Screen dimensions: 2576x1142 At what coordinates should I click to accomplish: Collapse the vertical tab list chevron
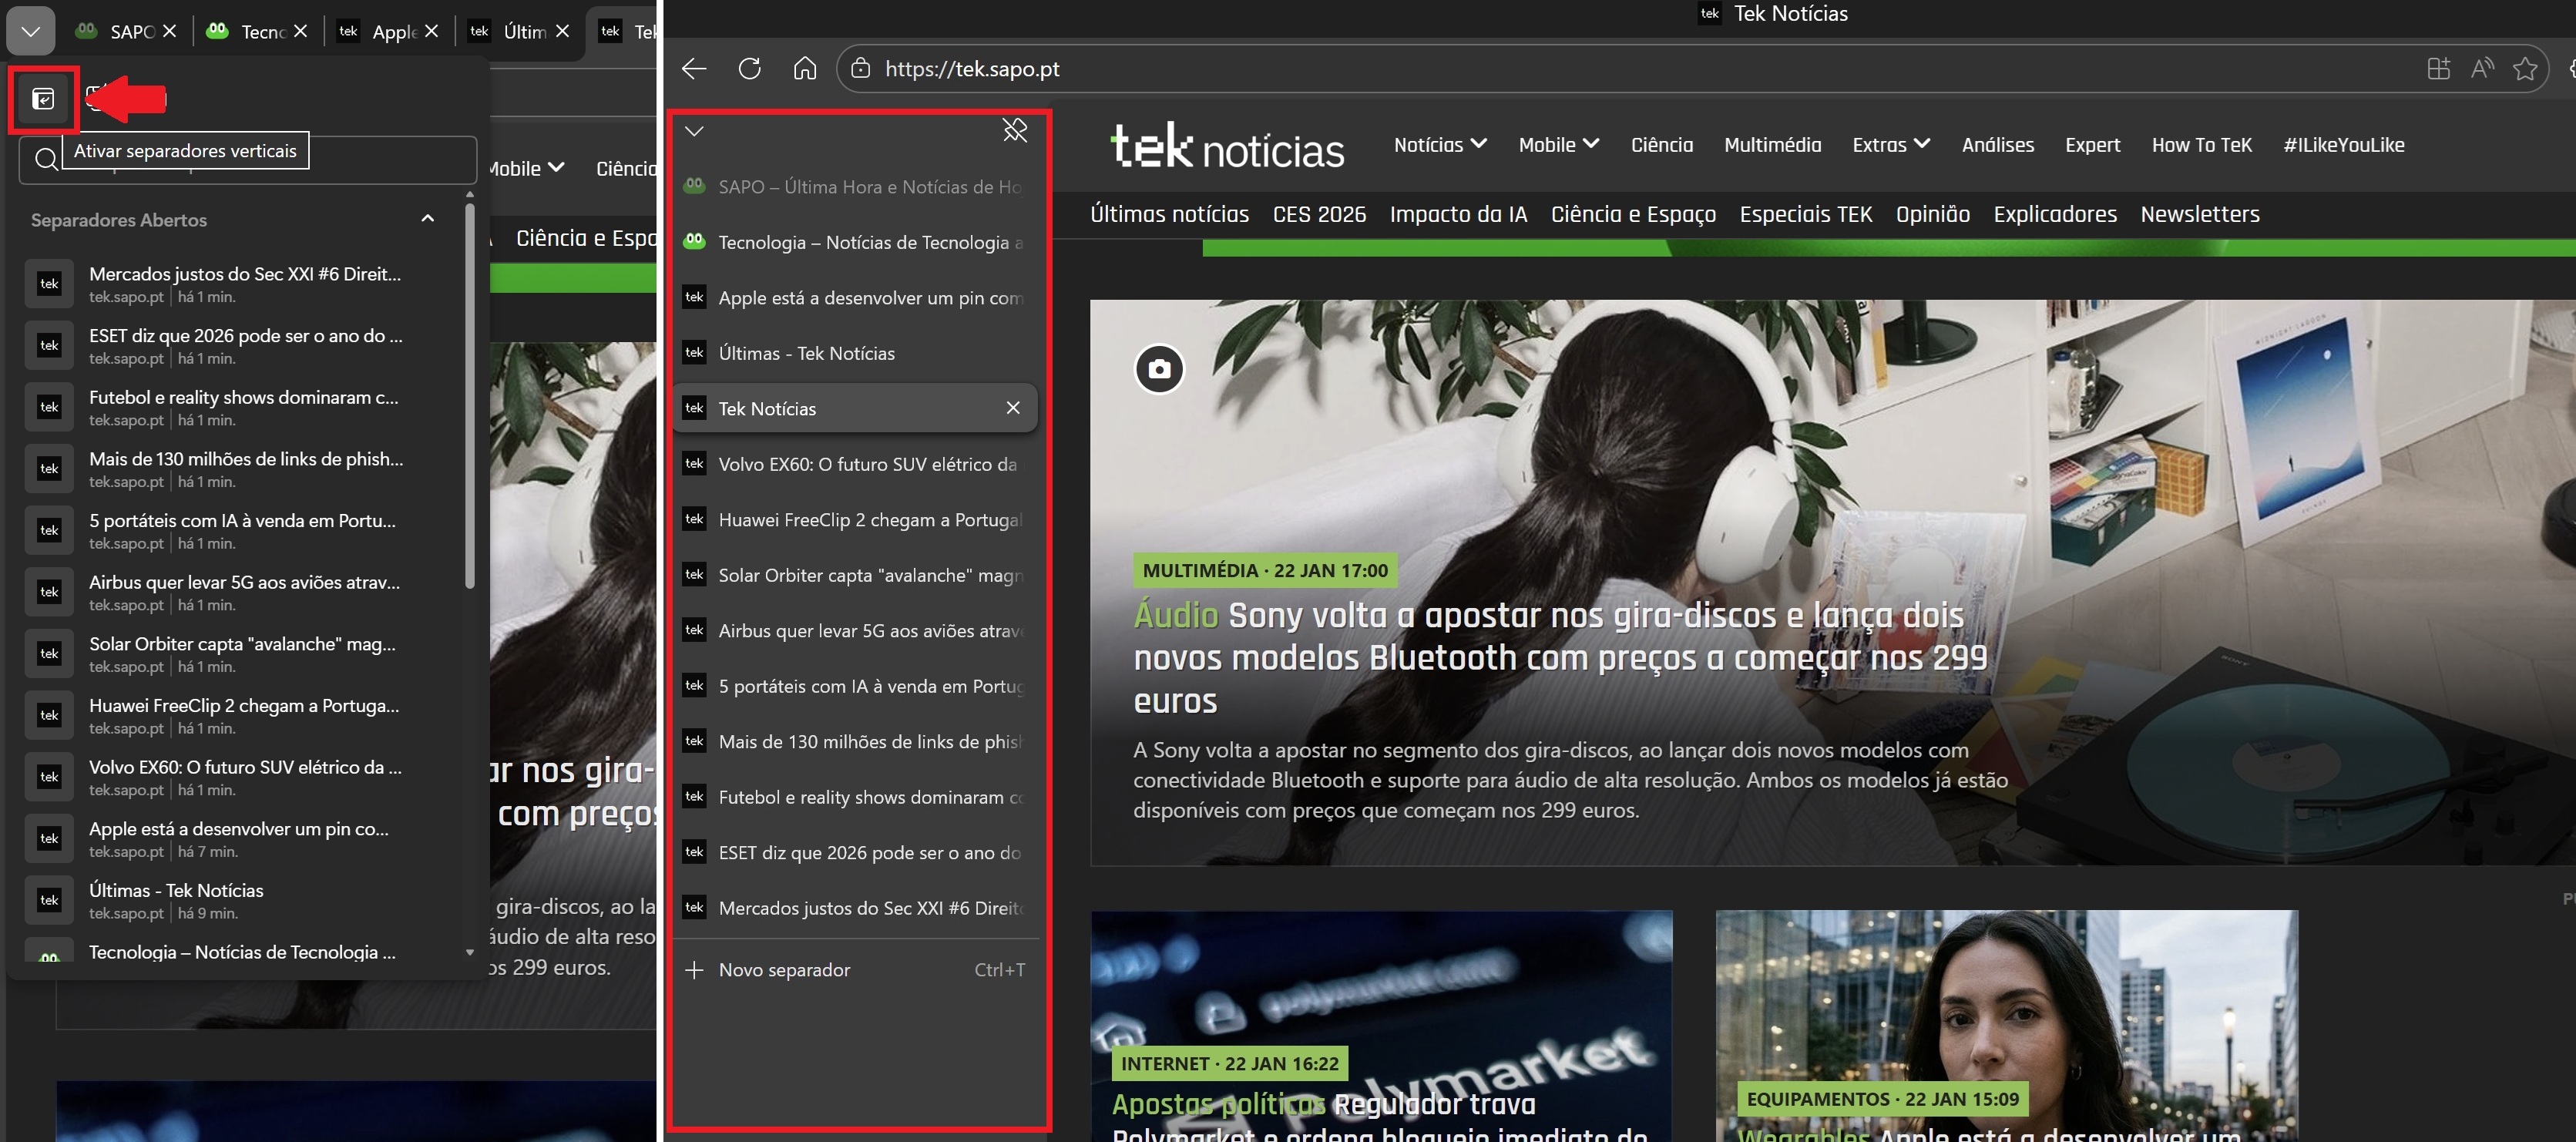[x=694, y=131]
